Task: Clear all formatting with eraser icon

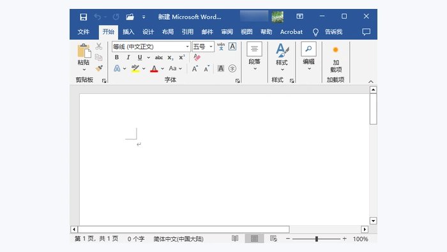Action: 197,57
